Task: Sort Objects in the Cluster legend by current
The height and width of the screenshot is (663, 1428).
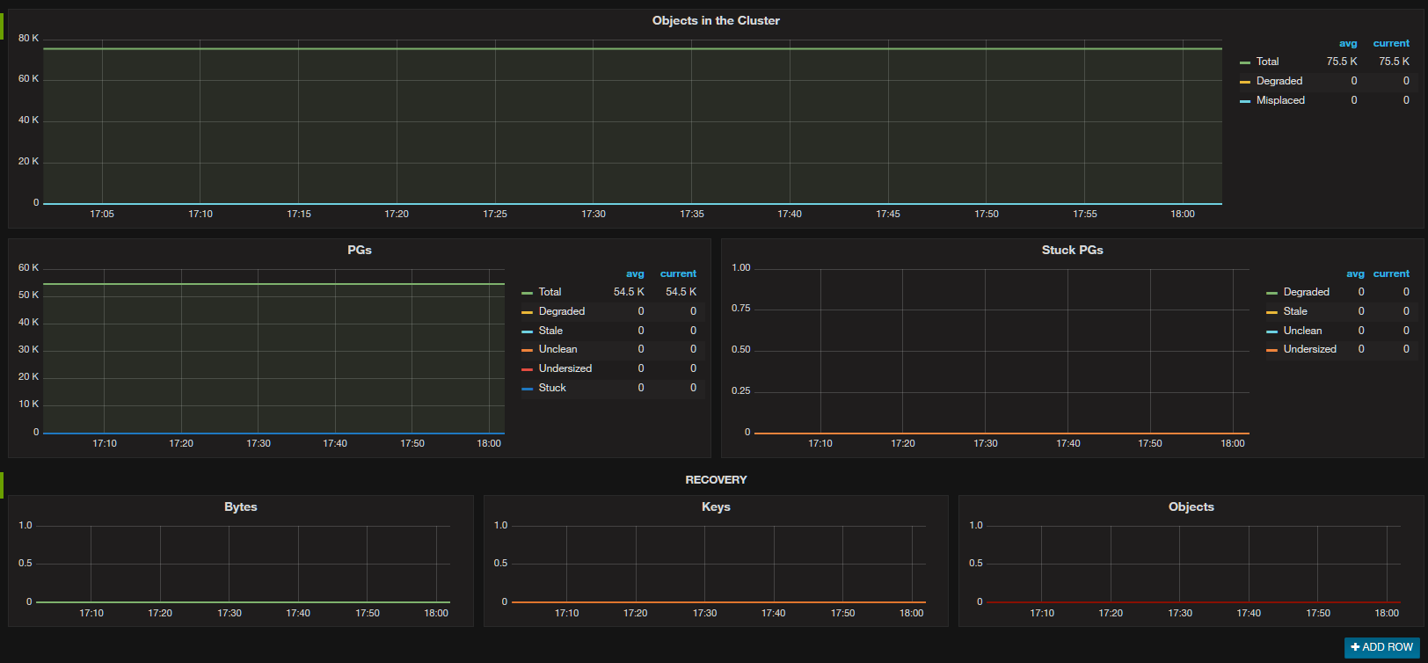Action: coord(1391,43)
